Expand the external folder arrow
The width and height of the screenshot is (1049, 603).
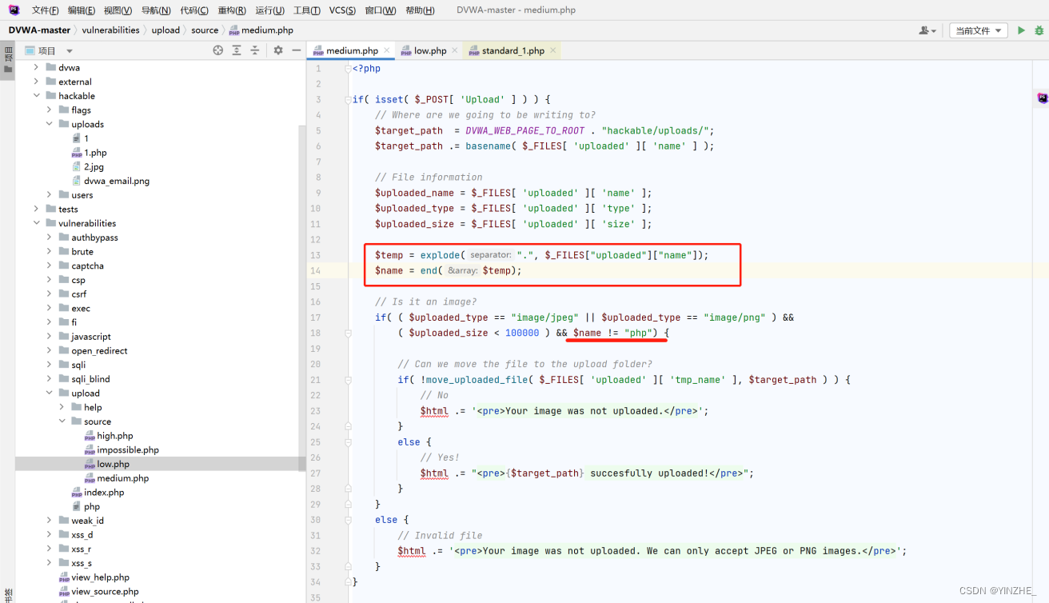36,82
